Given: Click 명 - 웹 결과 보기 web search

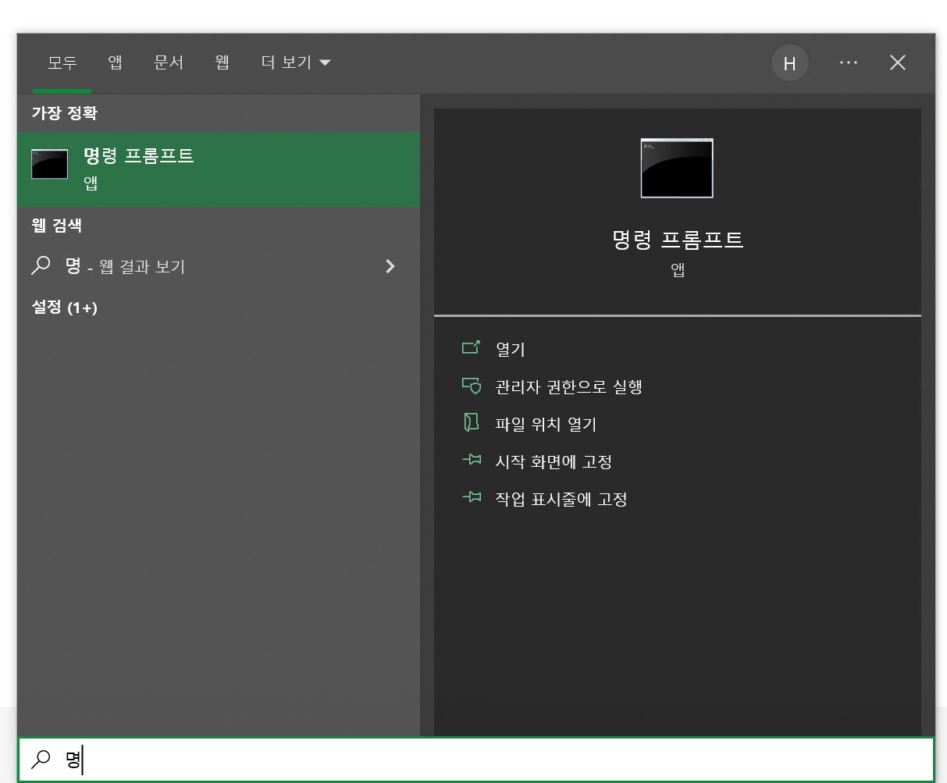Looking at the screenshot, I should (218, 266).
